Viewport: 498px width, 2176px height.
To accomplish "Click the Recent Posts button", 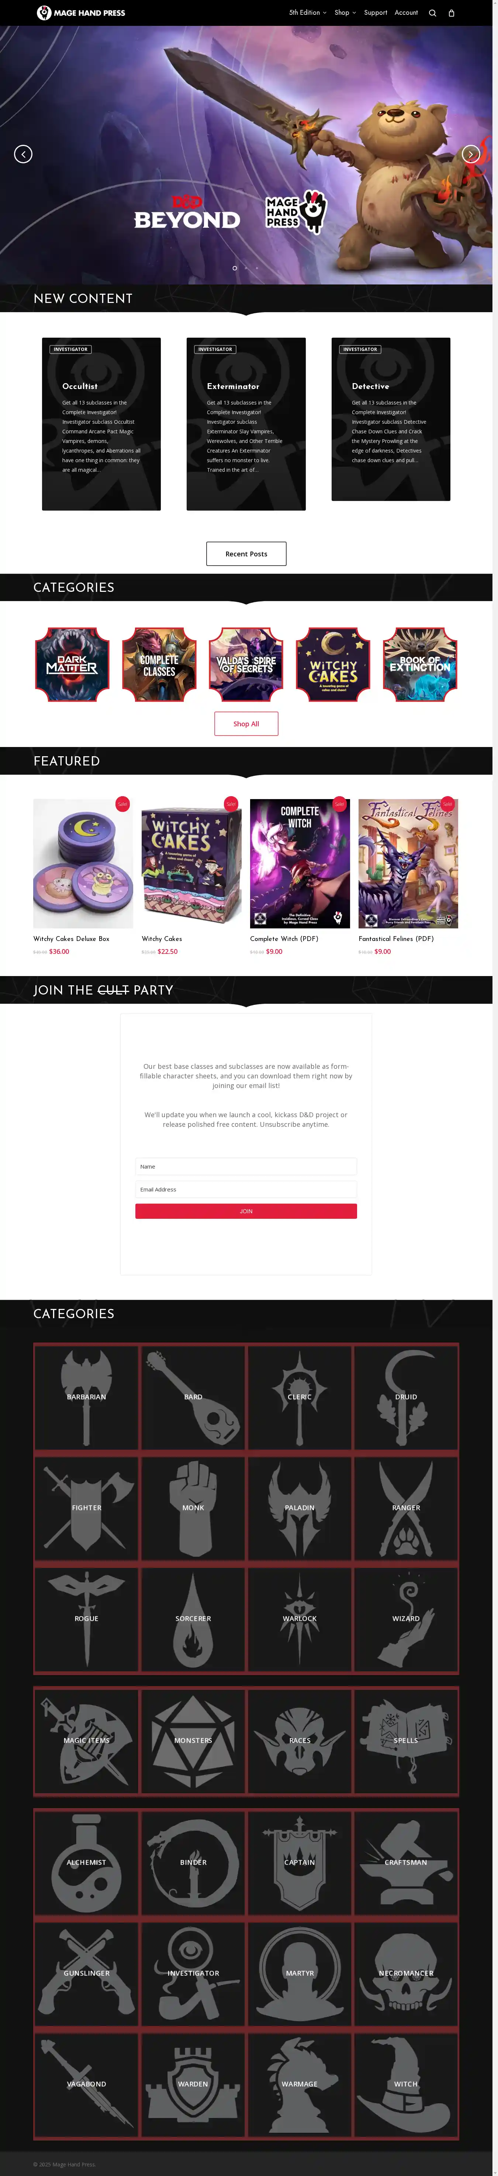I will click(x=246, y=553).
